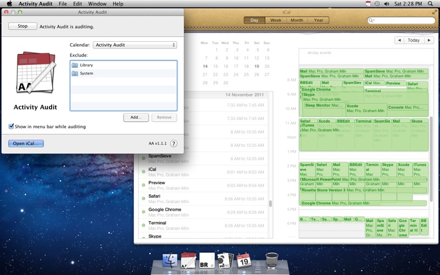Viewport: 440px width, 275px height.
Task: Open the Activity Audit application menu
Action: point(36,4)
